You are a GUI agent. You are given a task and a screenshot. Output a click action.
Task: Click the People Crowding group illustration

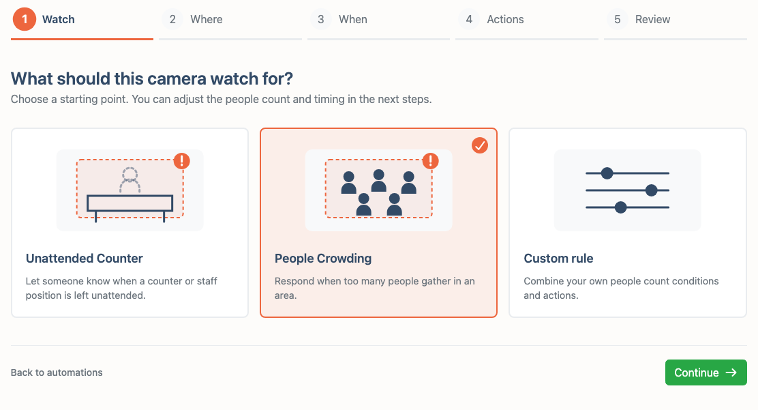coord(378,190)
